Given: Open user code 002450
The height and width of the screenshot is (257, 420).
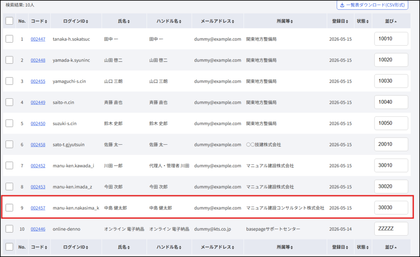Looking at the screenshot, I should click(x=38, y=123).
